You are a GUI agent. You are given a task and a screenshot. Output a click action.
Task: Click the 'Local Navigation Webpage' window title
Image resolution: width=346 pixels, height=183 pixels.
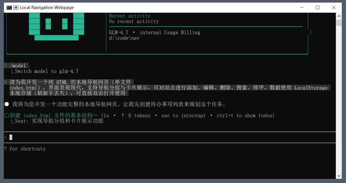(47, 7)
